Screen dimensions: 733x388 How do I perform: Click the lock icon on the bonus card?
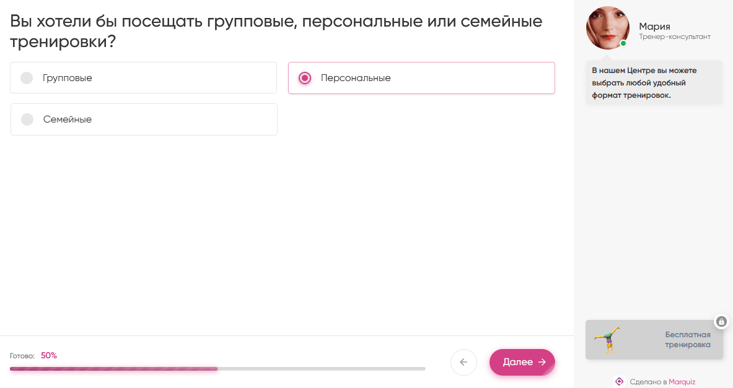(x=721, y=322)
